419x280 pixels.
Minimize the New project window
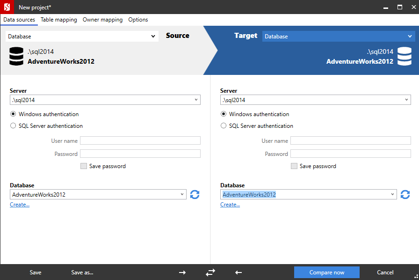(386, 7)
